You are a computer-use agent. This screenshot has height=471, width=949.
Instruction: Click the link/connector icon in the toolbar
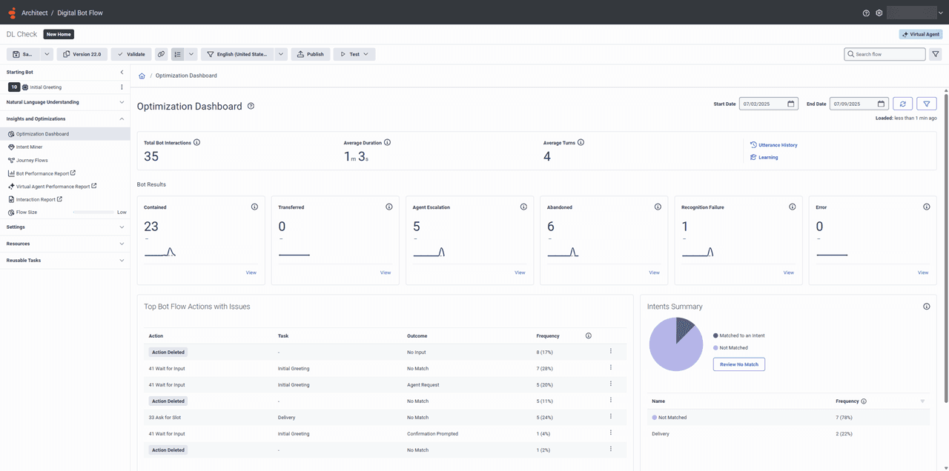click(x=161, y=53)
